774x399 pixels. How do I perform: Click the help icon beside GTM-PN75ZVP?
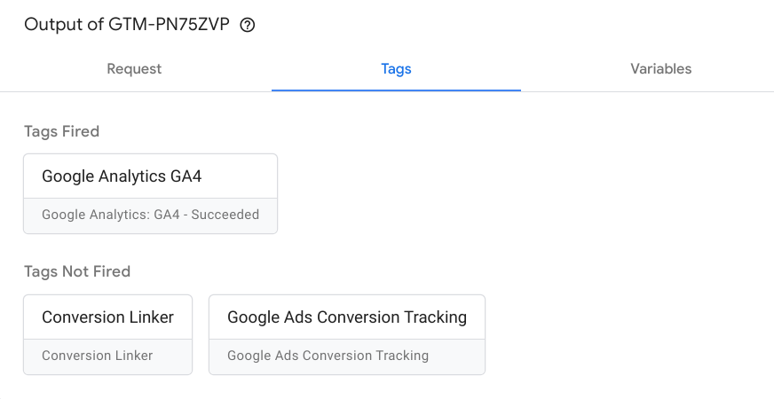(x=248, y=25)
